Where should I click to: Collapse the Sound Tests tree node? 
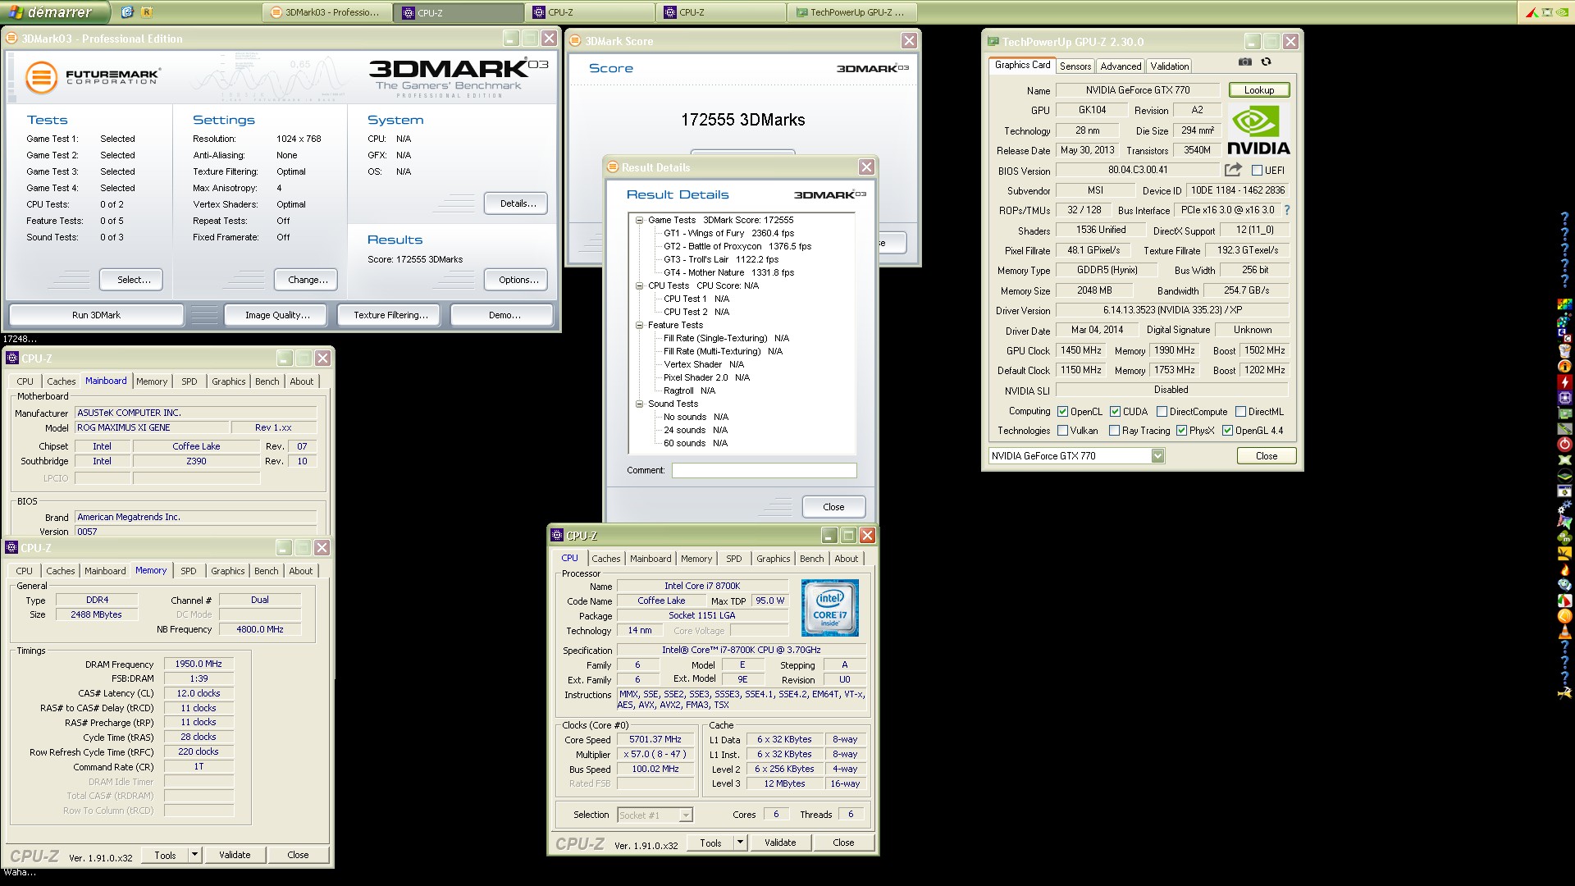click(640, 404)
